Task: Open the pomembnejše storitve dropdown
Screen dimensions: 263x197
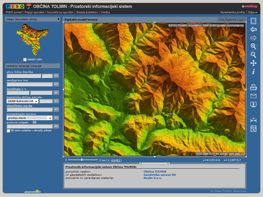Action: (x=50, y=118)
